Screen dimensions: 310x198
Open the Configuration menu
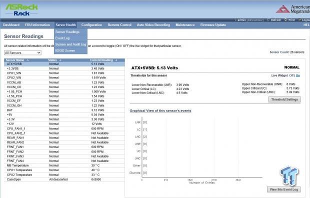tap(91, 25)
